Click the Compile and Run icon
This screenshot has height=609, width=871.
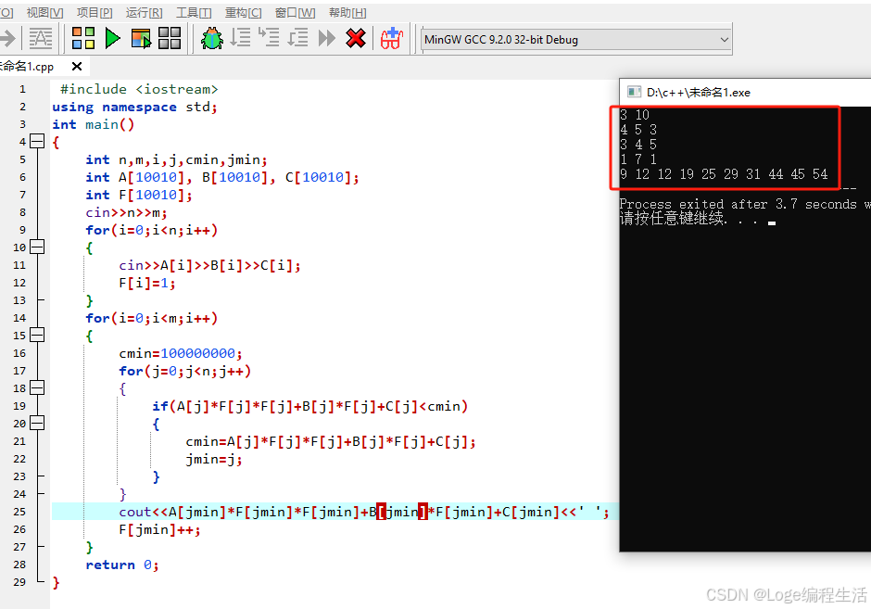pyautogui.click(x=141, y=38)
